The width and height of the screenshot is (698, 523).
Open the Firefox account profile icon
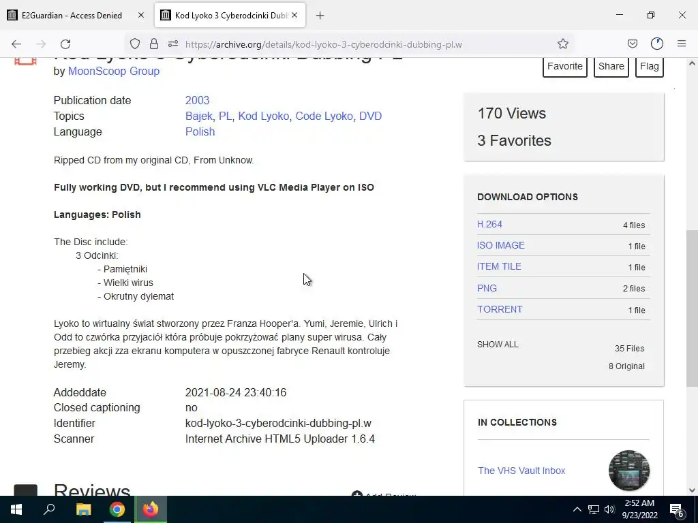tap(657, 44)
